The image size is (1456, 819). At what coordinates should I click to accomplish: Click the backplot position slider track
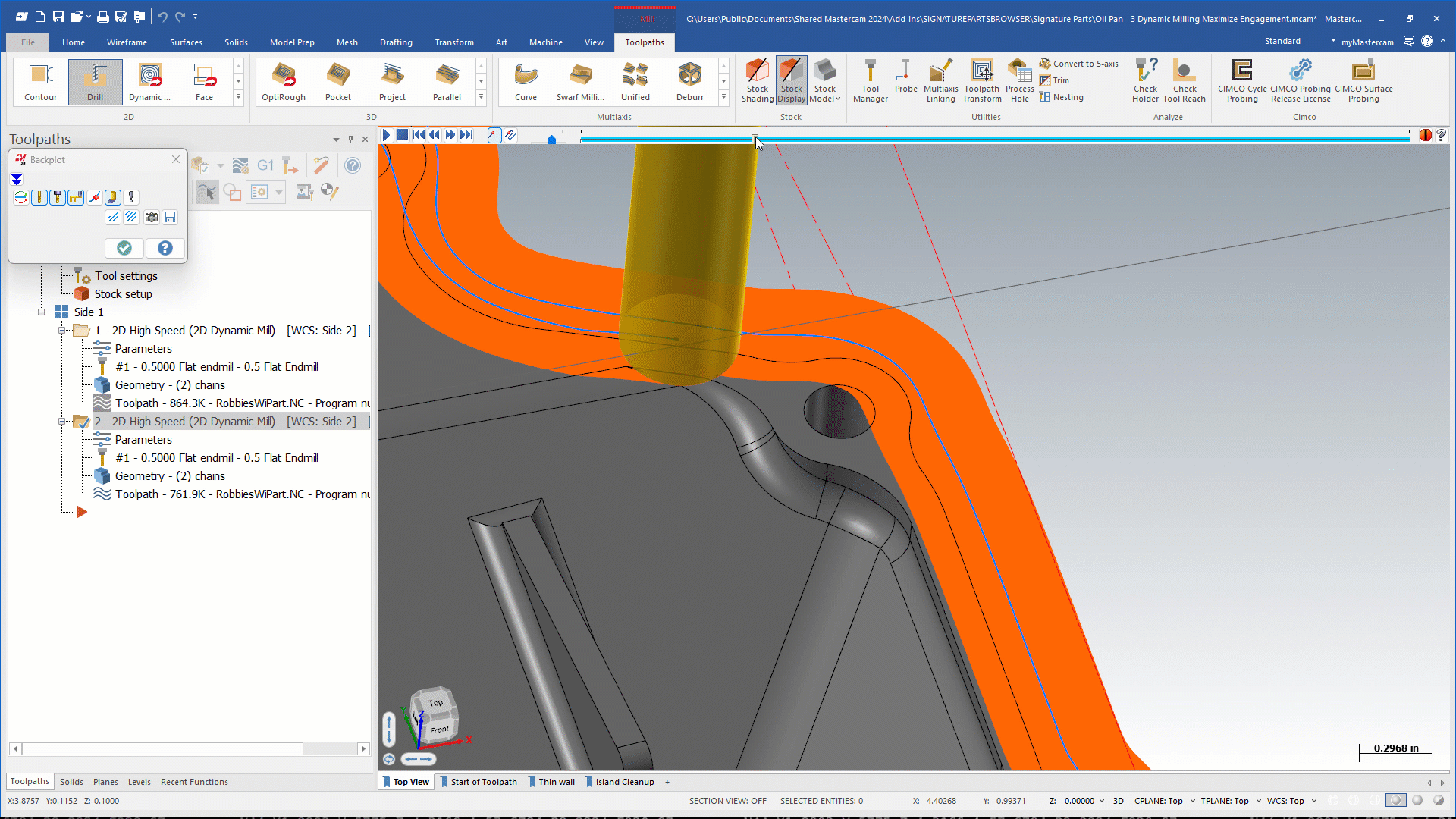pos(1062,139)
